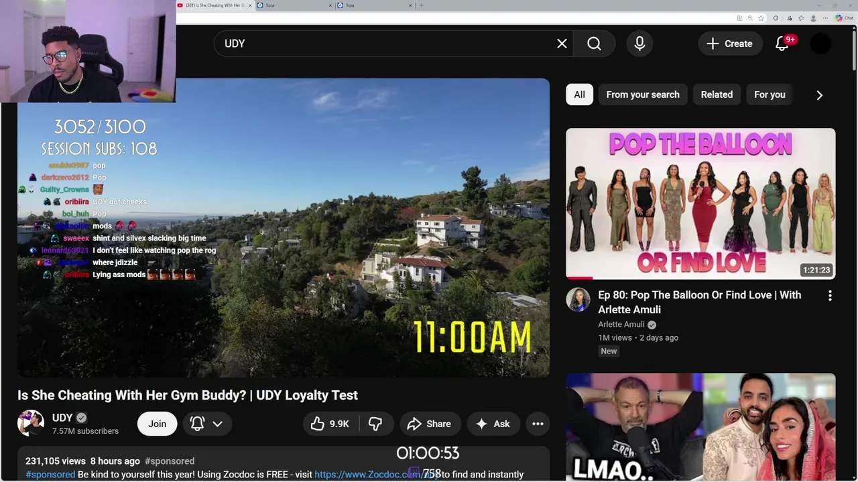The width and height of the screenshot is (858, 482).
Task: Like the video with 9.9K thumbs up
Action: point(330,424)
